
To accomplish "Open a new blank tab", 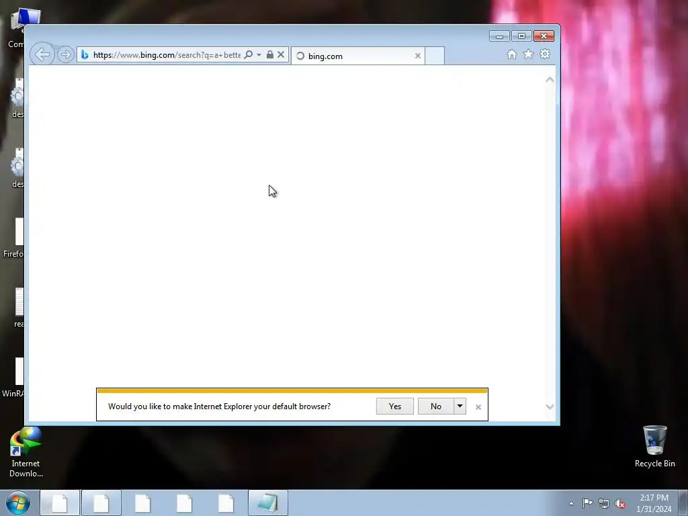I will 435,56.
